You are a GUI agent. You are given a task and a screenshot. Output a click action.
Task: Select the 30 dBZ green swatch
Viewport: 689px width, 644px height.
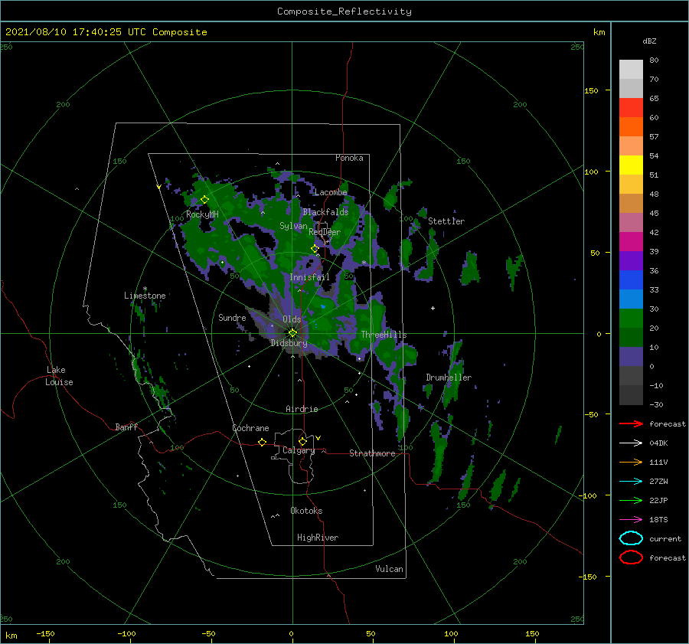631,318
